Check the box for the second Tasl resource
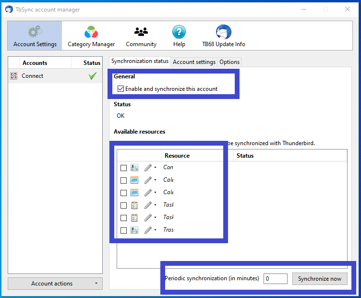 [x=124, y=218]
